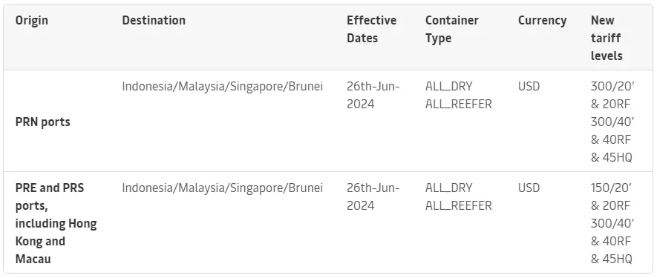The image size is (657, 278).
Task: Click second row Indonesia/Malaysia/Singapore/Brunei destination
Action: coord(222,188)
